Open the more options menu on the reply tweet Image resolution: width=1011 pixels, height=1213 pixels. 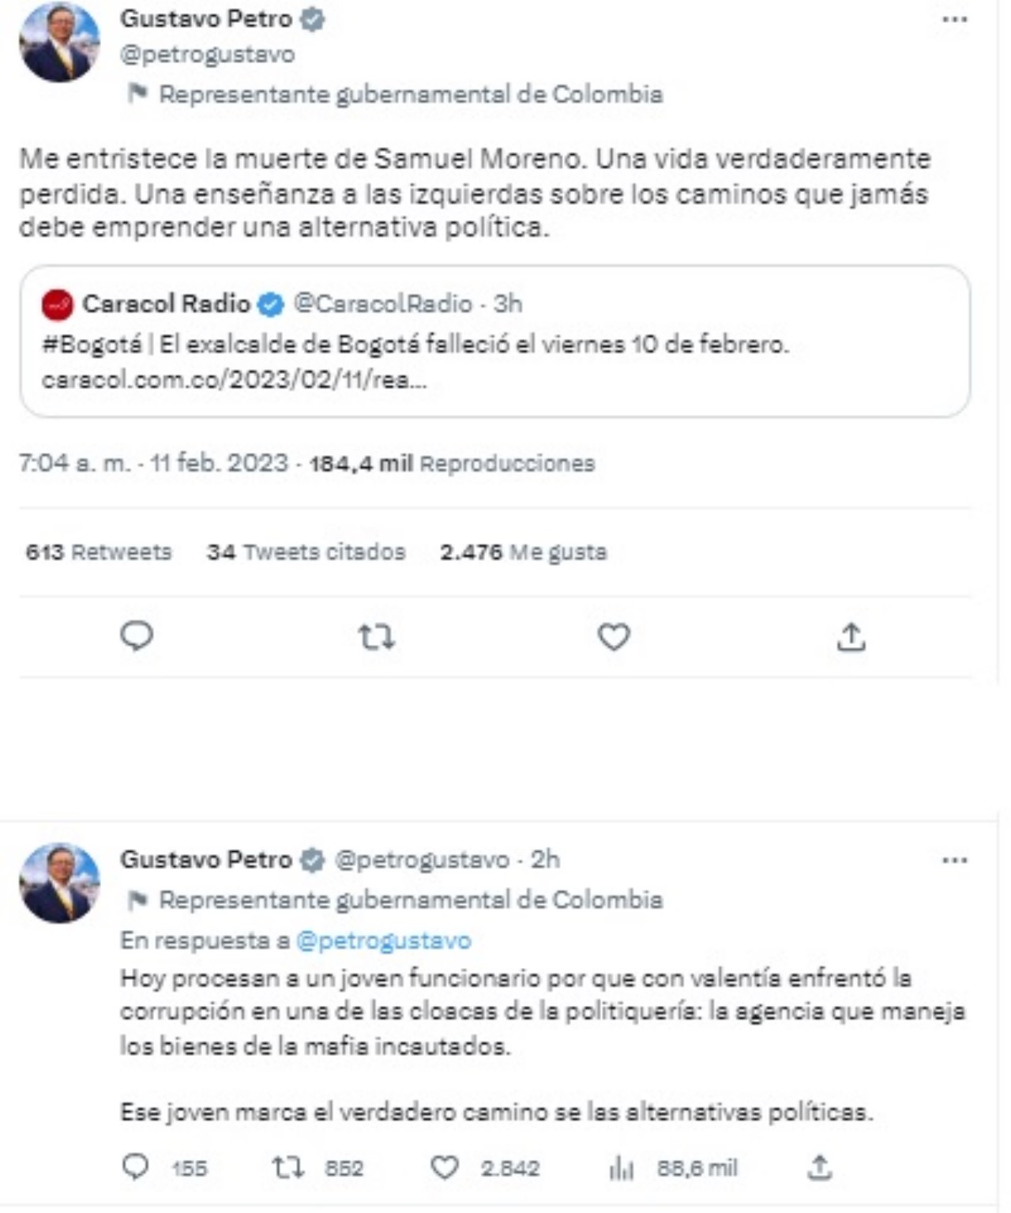[x=955, y=861]
